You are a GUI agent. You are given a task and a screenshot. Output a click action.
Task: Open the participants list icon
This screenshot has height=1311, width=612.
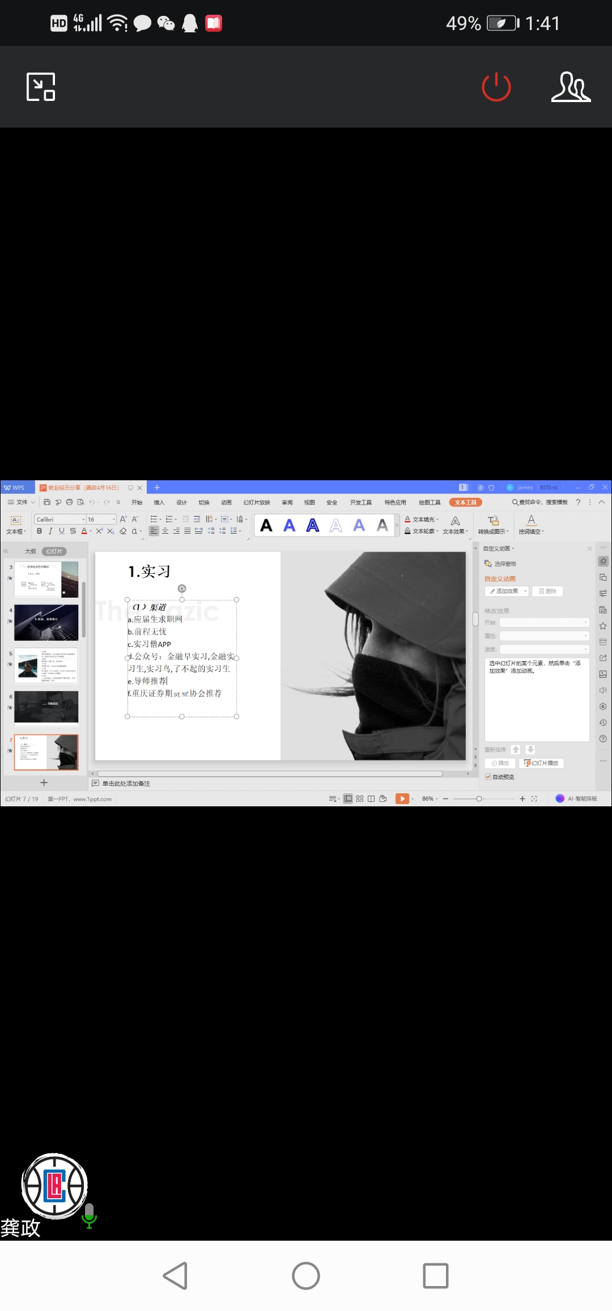point(571,87)
